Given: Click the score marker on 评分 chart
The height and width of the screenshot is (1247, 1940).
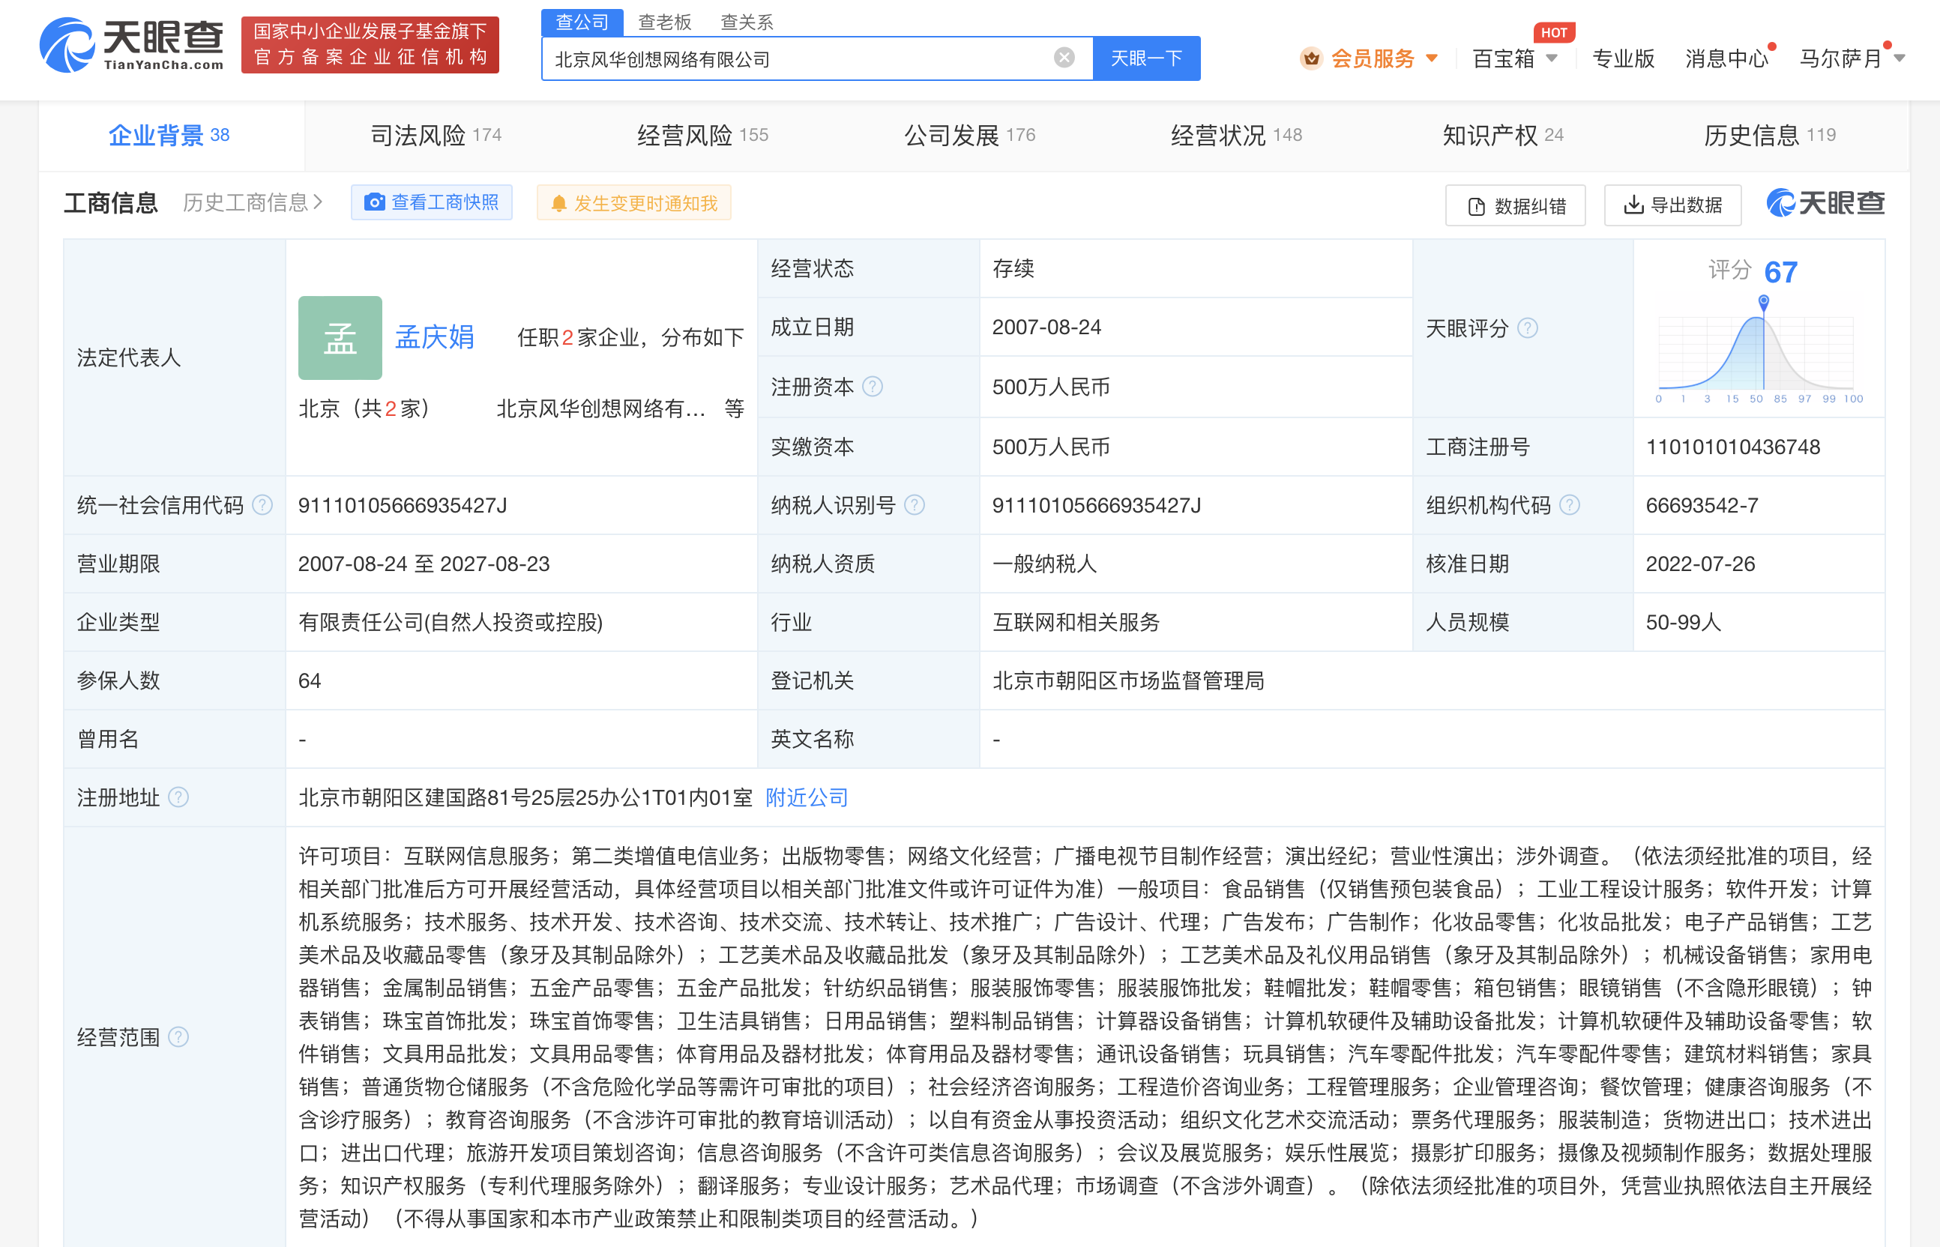Looking at the screenshot, I should pyautogui.click(x=1763, y=303).
